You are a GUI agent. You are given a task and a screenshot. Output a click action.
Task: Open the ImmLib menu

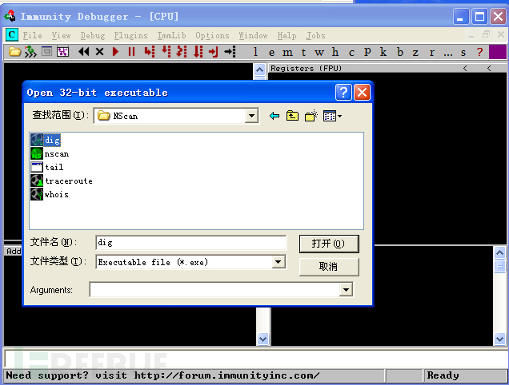(171, 35)
